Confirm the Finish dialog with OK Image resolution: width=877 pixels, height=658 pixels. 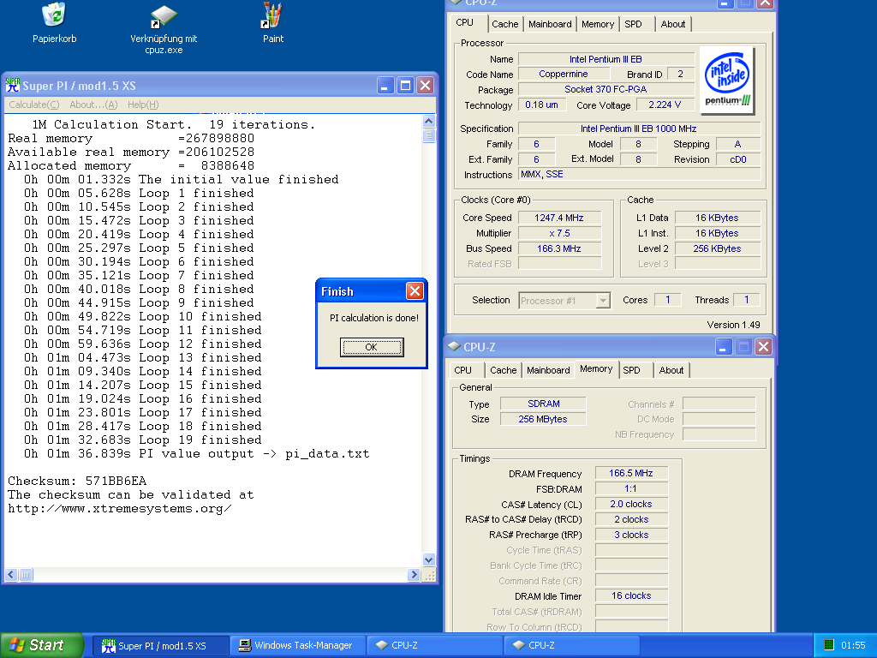pyautogui.click(x=372, y=347)
